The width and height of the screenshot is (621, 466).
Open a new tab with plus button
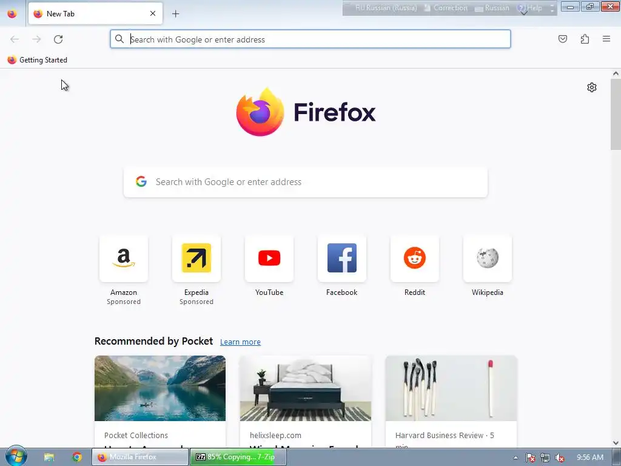click(x=175, y=13)
